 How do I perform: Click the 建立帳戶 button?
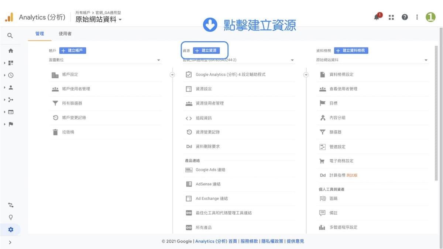point(73,50)
